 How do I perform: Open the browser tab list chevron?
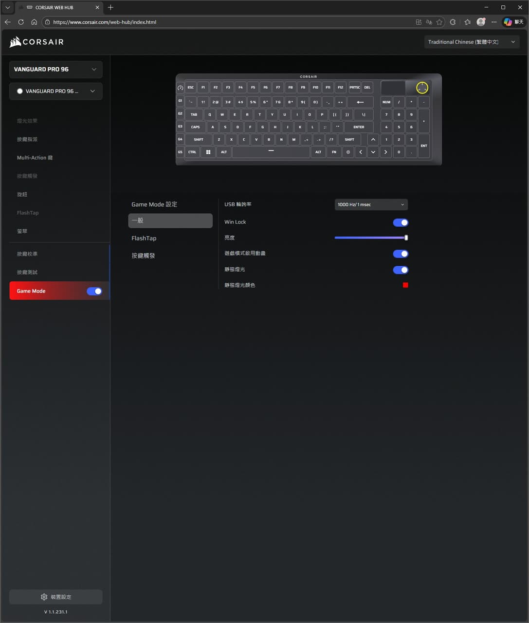(x=7, y=7)
